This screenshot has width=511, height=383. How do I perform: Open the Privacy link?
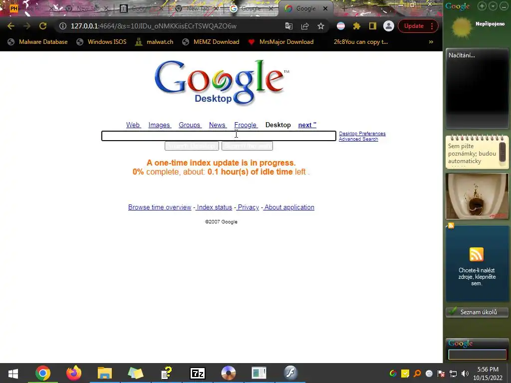pyautogui.click(x=249, y=207)
